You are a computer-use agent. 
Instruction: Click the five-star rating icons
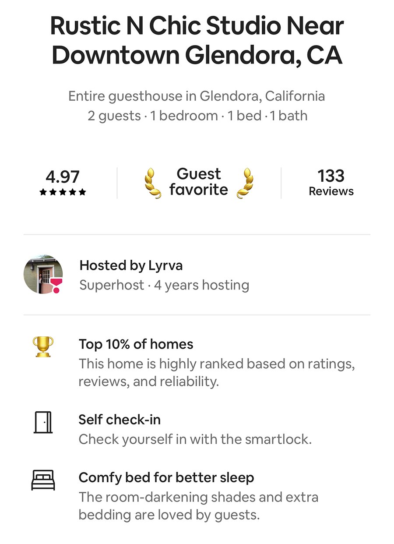pyautogui.click(x=63, y=192)
